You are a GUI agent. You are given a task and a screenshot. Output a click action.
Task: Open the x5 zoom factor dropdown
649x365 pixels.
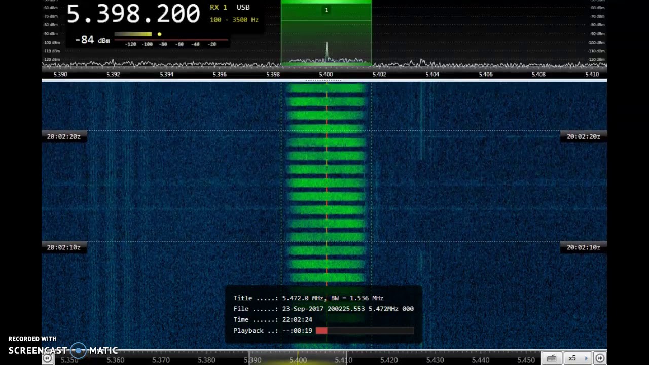click(578, 358)
